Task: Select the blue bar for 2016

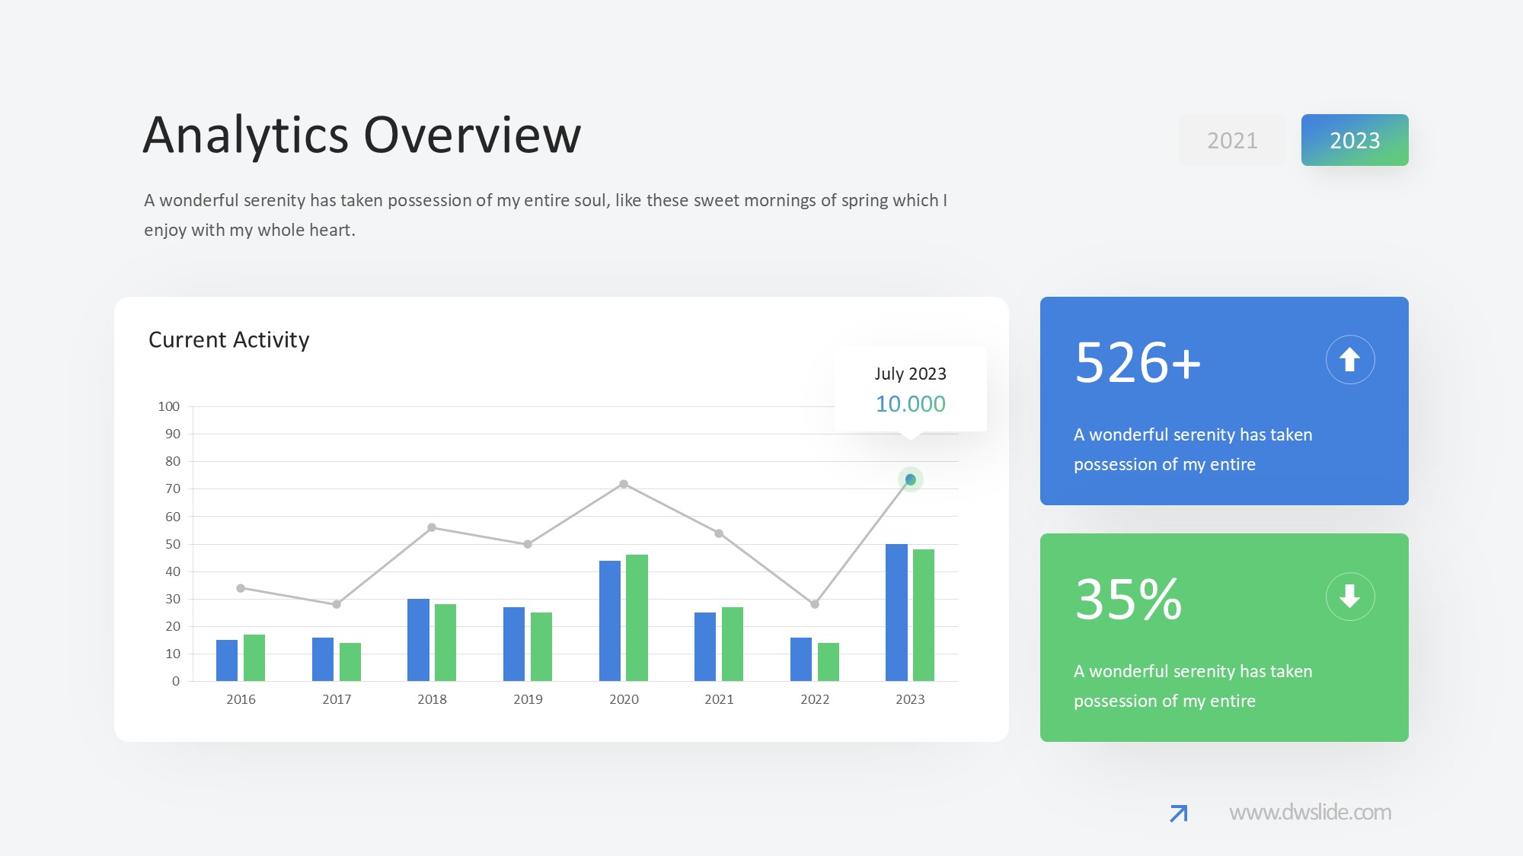Action: tap(227, 660)
